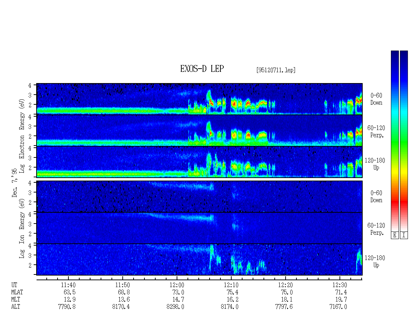Click the electron 60-120 Perp. spectrogram panel
This screenshot has width=409, height=316.
tap(199, 130)
